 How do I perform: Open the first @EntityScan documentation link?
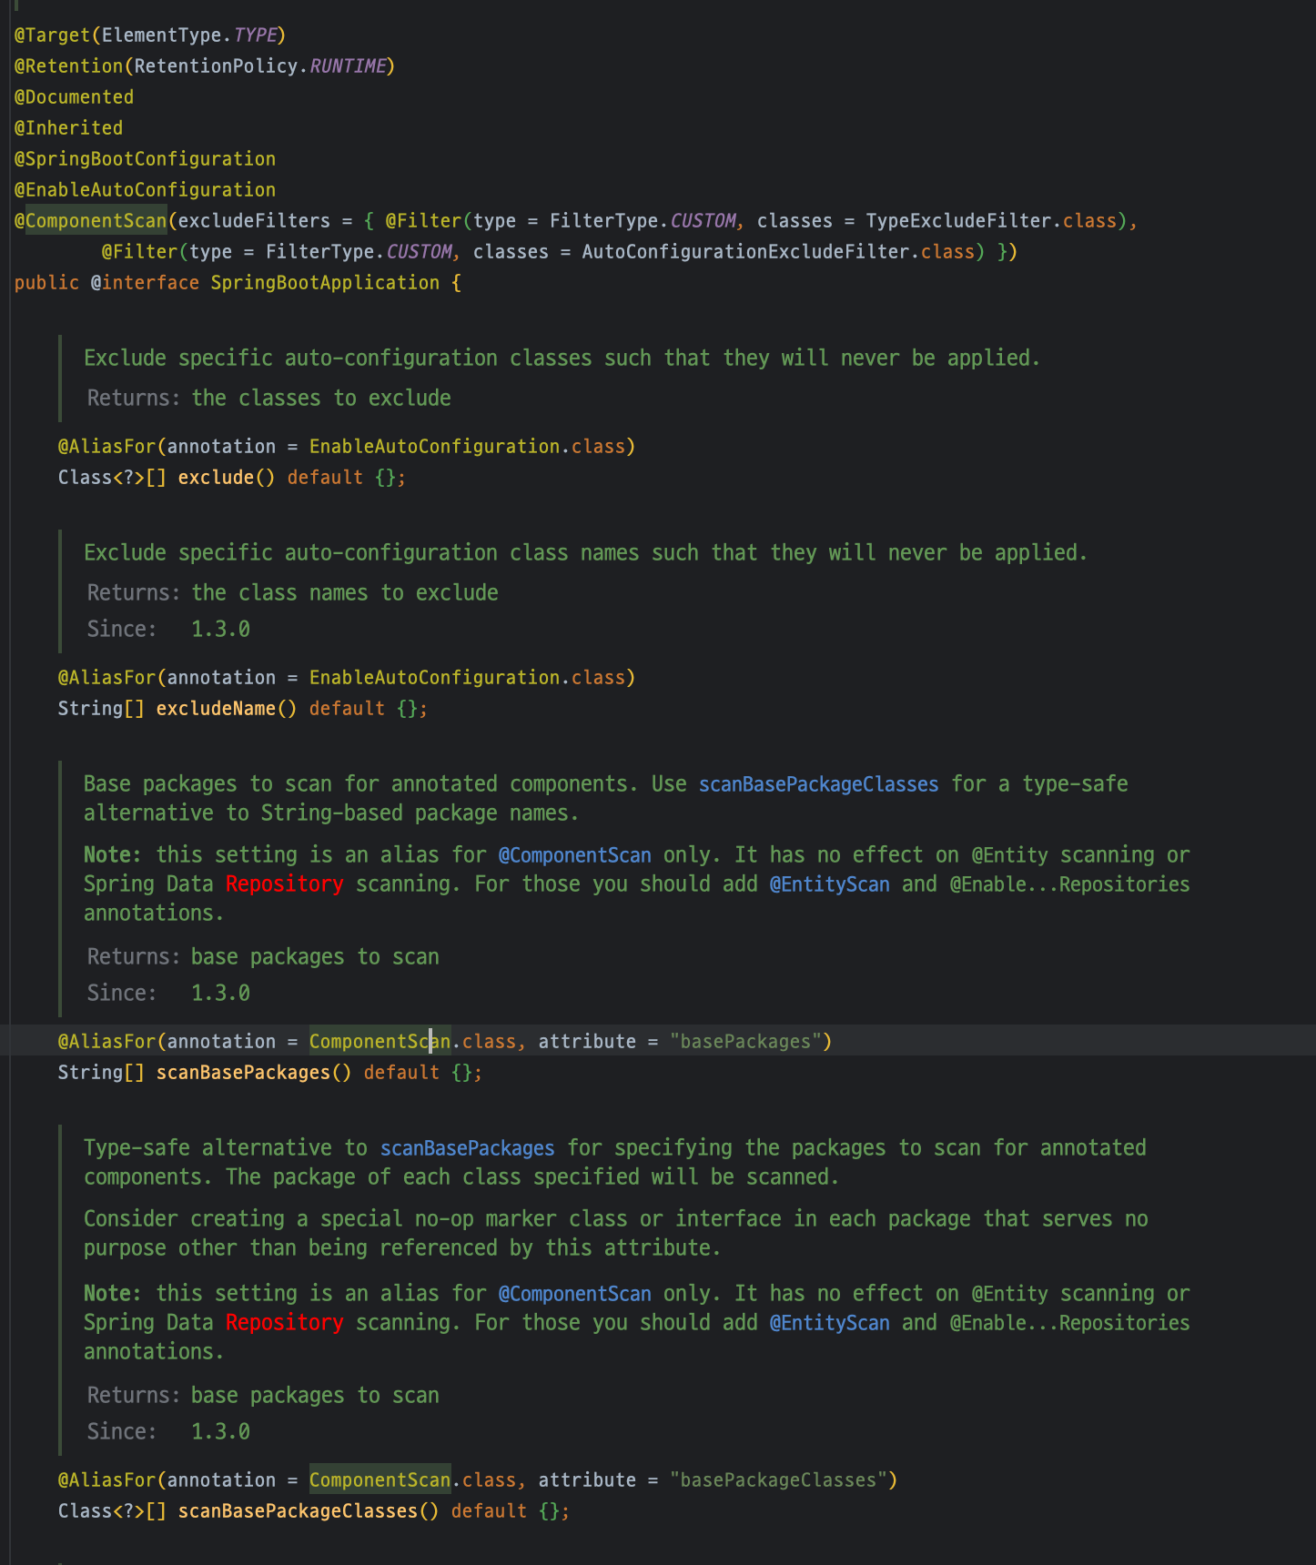(x=829, y=884)
